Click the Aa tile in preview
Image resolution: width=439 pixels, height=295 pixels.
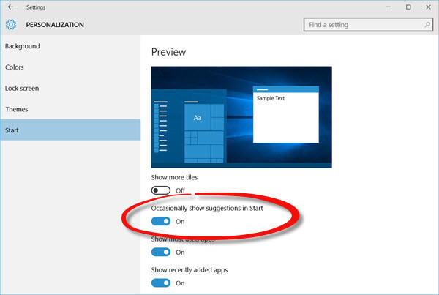(198, 117)
